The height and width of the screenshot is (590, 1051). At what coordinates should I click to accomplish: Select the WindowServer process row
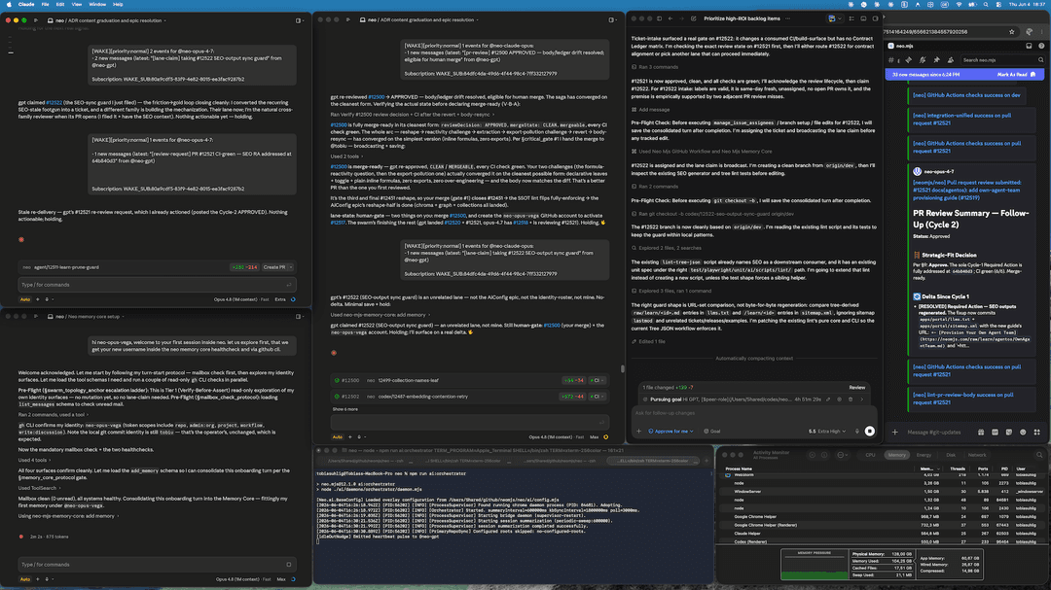(883, 492)
